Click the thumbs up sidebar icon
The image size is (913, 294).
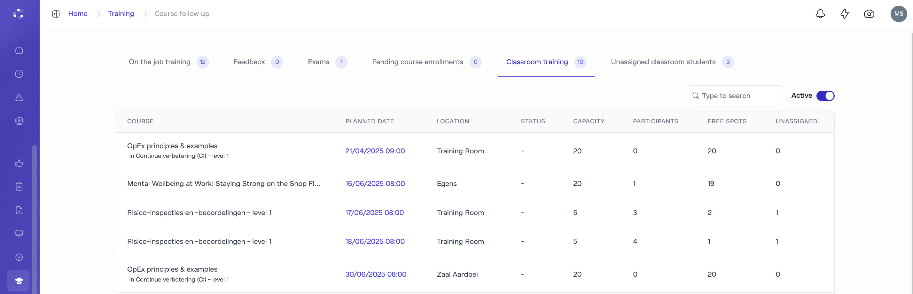tap(19, 163)
